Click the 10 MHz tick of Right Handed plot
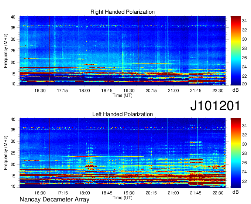The width and height of the screenshot is (251, 204). pos(13,84)
